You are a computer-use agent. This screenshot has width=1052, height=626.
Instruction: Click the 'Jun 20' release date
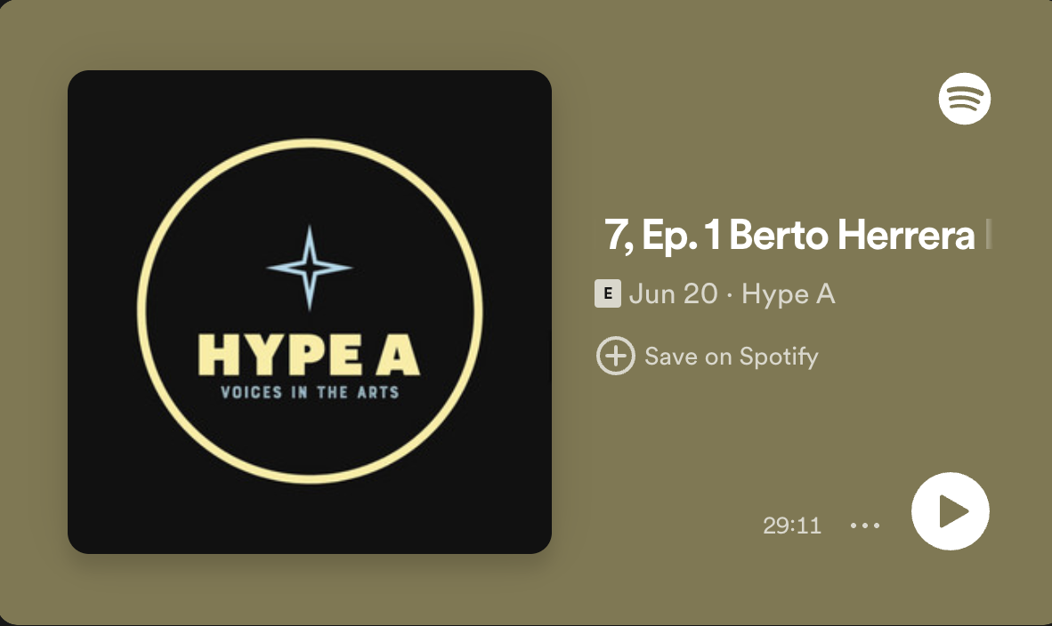(x=674, y=294)
